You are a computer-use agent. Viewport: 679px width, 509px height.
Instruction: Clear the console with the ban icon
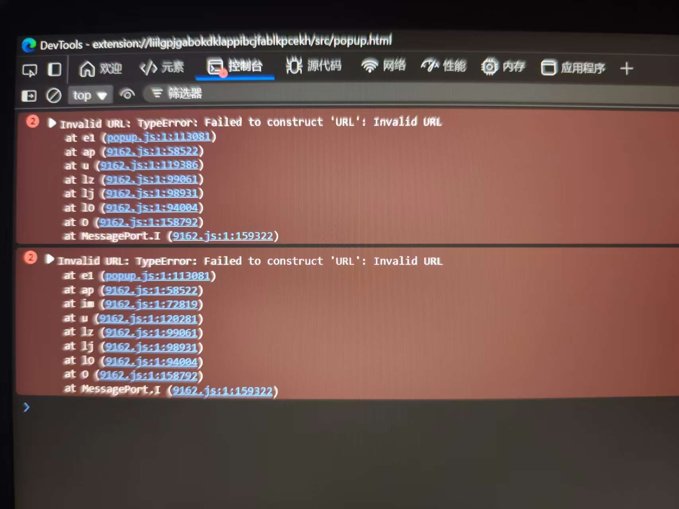tap(54, 96)
